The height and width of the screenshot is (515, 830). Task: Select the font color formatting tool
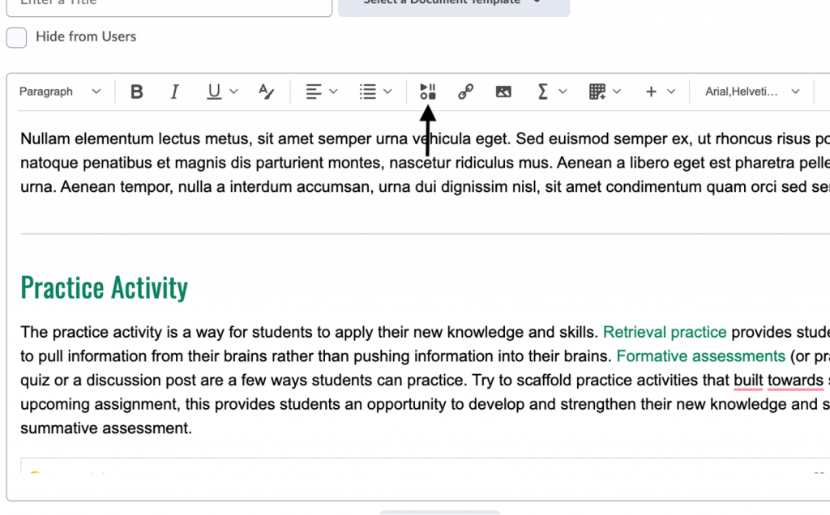click(x=267, y=91)
